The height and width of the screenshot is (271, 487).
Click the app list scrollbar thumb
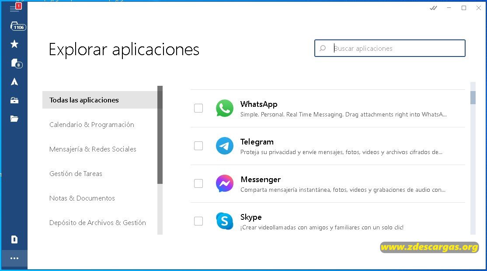473,98
